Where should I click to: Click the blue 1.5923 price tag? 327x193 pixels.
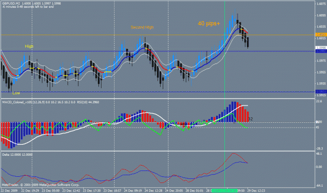coord(321,92)
